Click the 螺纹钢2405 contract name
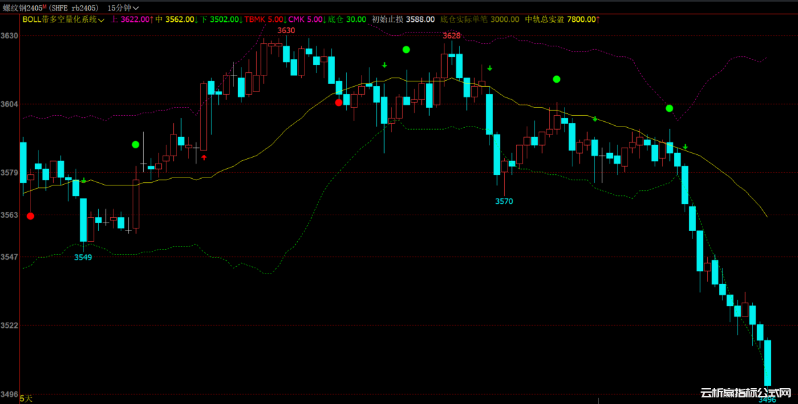Viewport: 798px width, 404px height. 23,8
